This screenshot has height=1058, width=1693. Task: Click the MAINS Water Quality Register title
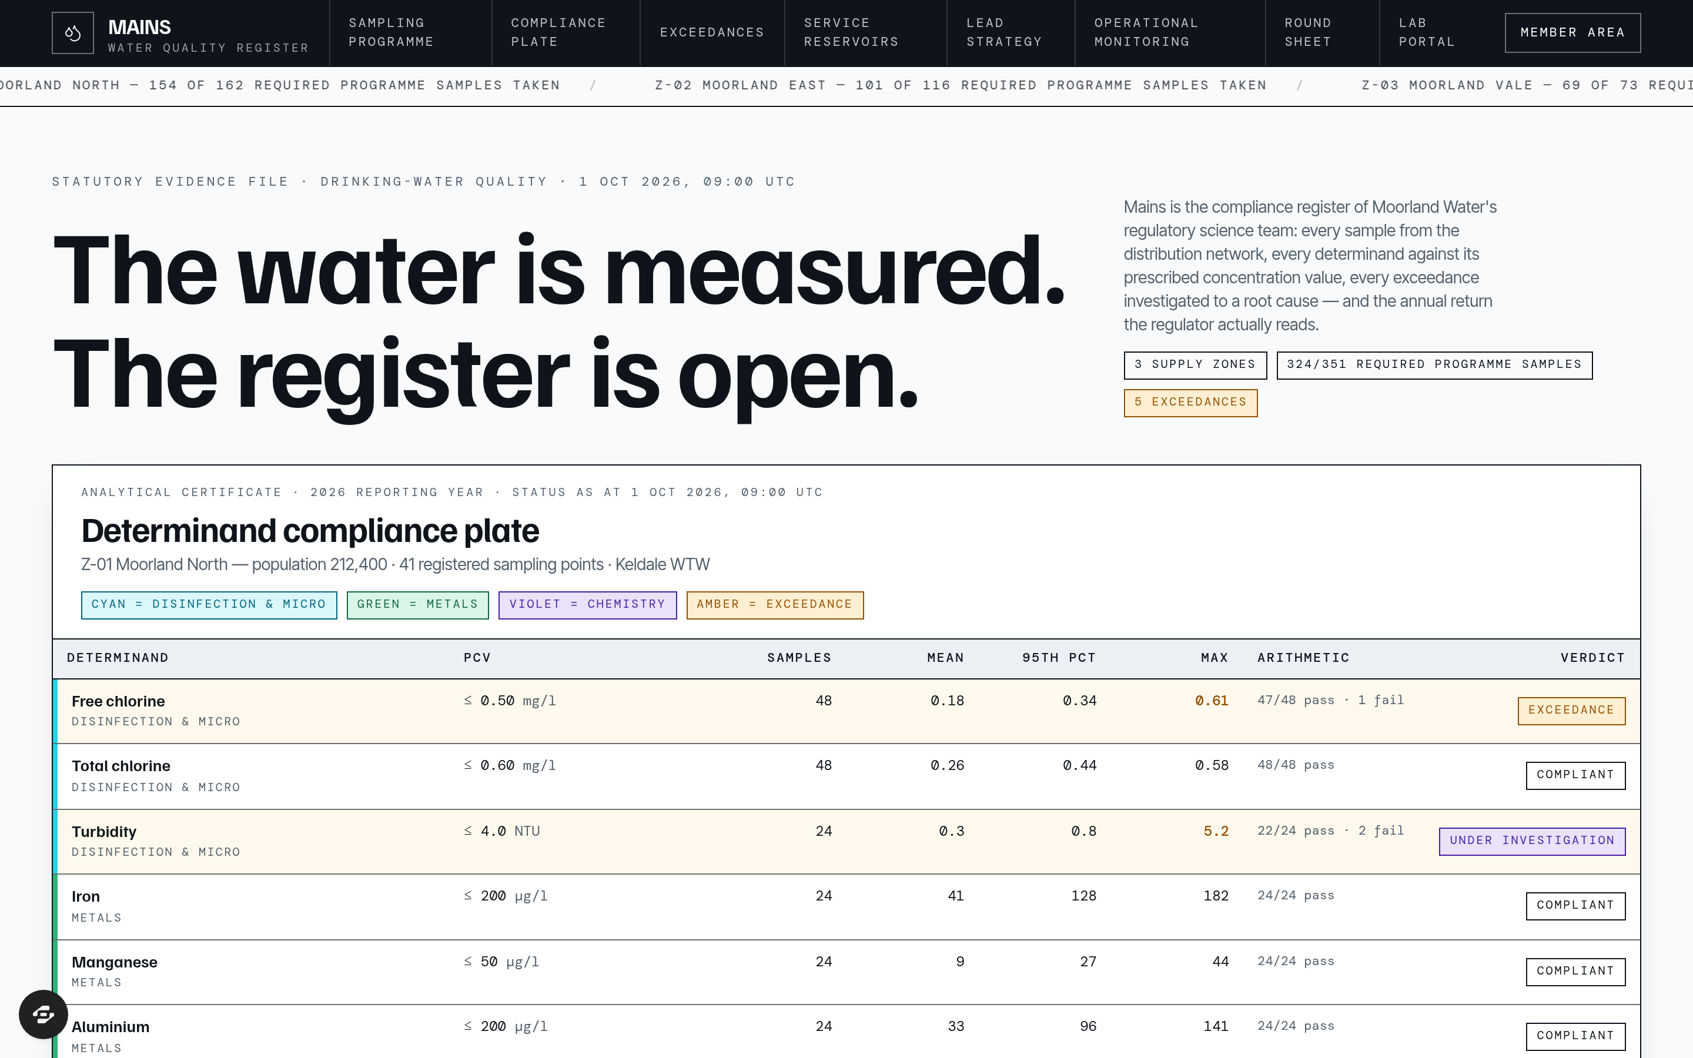208,35
